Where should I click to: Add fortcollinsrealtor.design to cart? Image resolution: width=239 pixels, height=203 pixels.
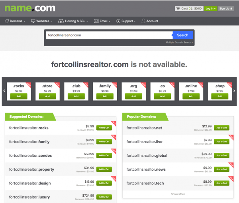(104, 183)
